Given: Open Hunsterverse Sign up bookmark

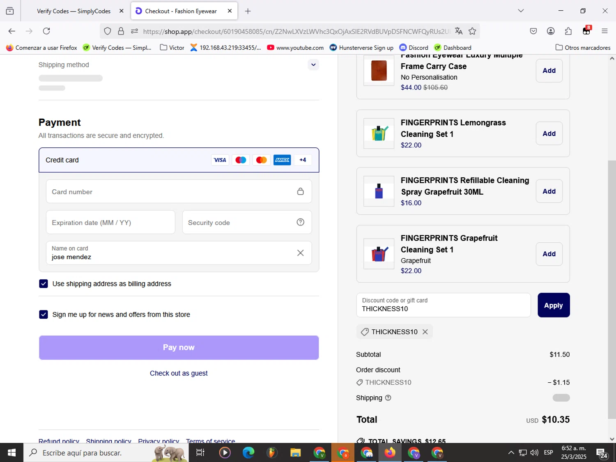Looking at the screenshot, I should coord(361,48).
